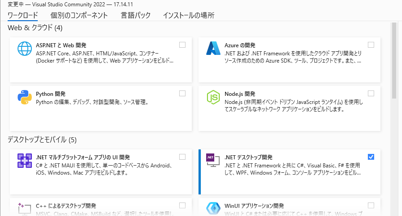Click the Node.js development hexagon icon

tap(213, 97)
